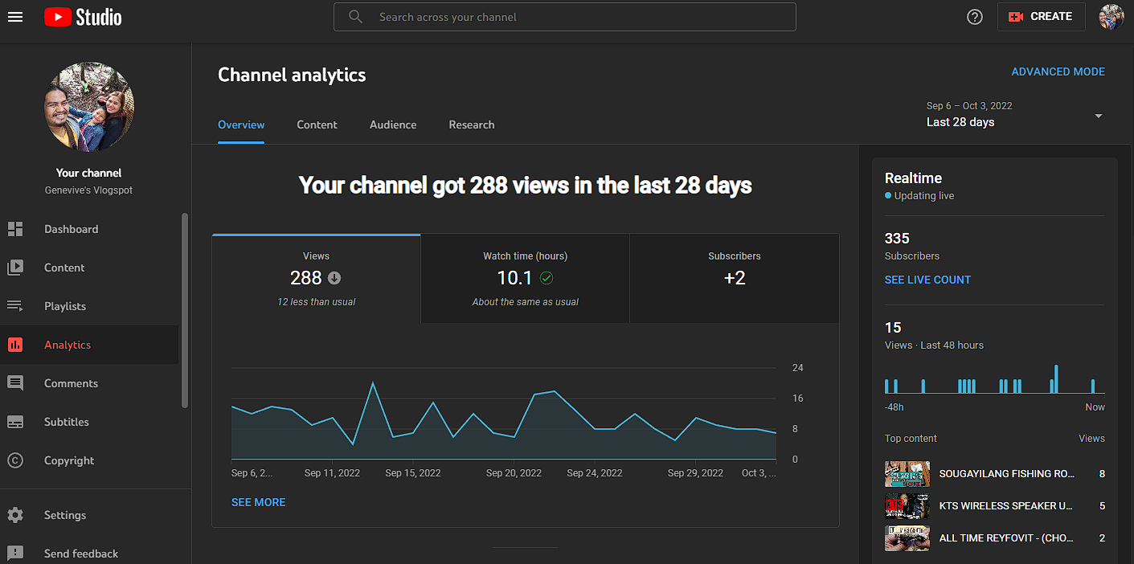
Task: Select the Views metric card
Action: click(x=316, y=279)
